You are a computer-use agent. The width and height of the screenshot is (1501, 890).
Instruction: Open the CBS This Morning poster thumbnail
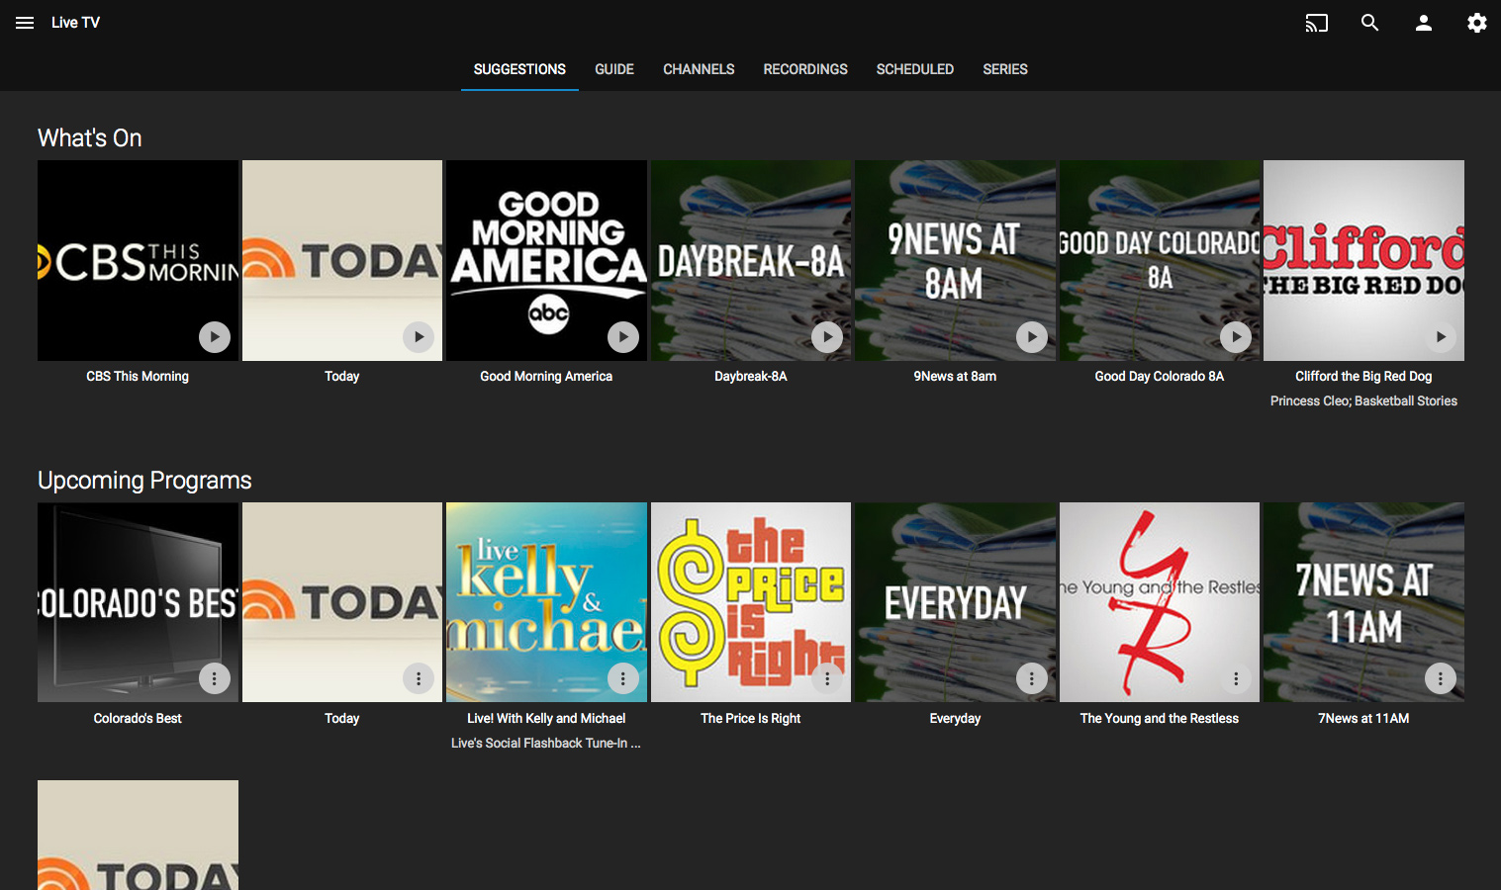[x=138, y=260]
